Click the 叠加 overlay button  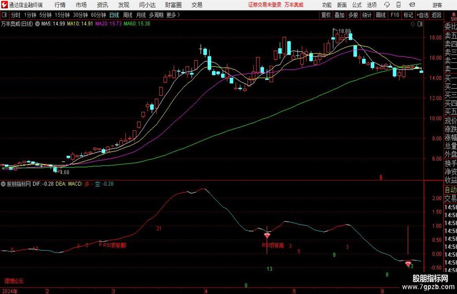(339, 15)
